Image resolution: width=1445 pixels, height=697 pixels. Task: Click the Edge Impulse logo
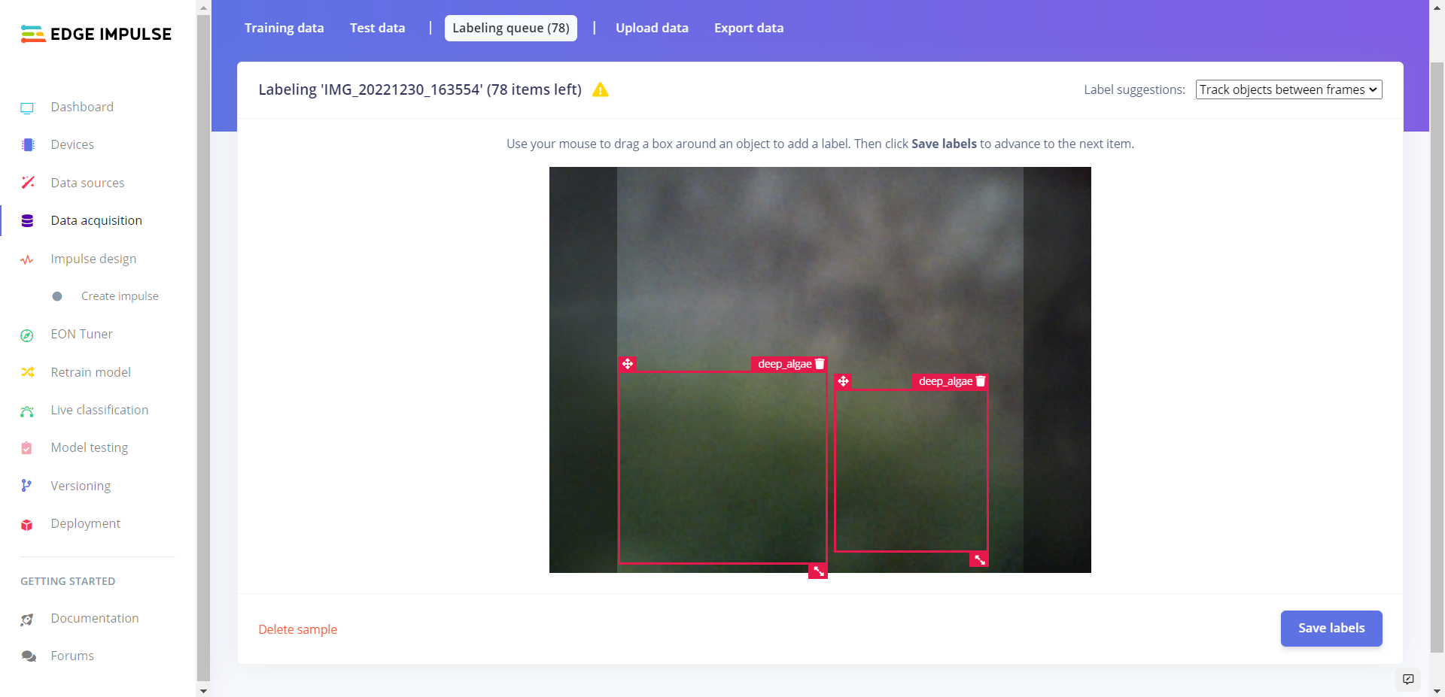96,34
